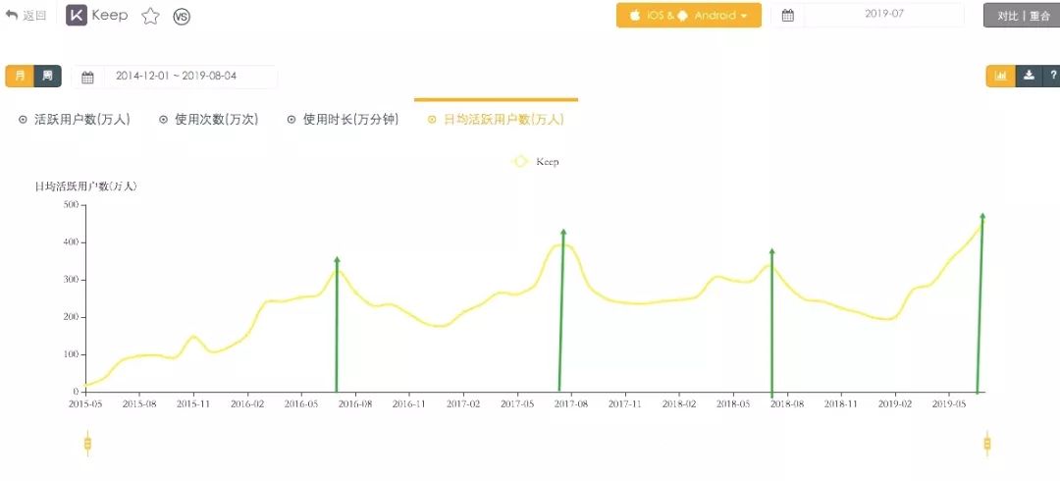
Task: Toggle the Keep legend series marker
Action: coord(520,162)
